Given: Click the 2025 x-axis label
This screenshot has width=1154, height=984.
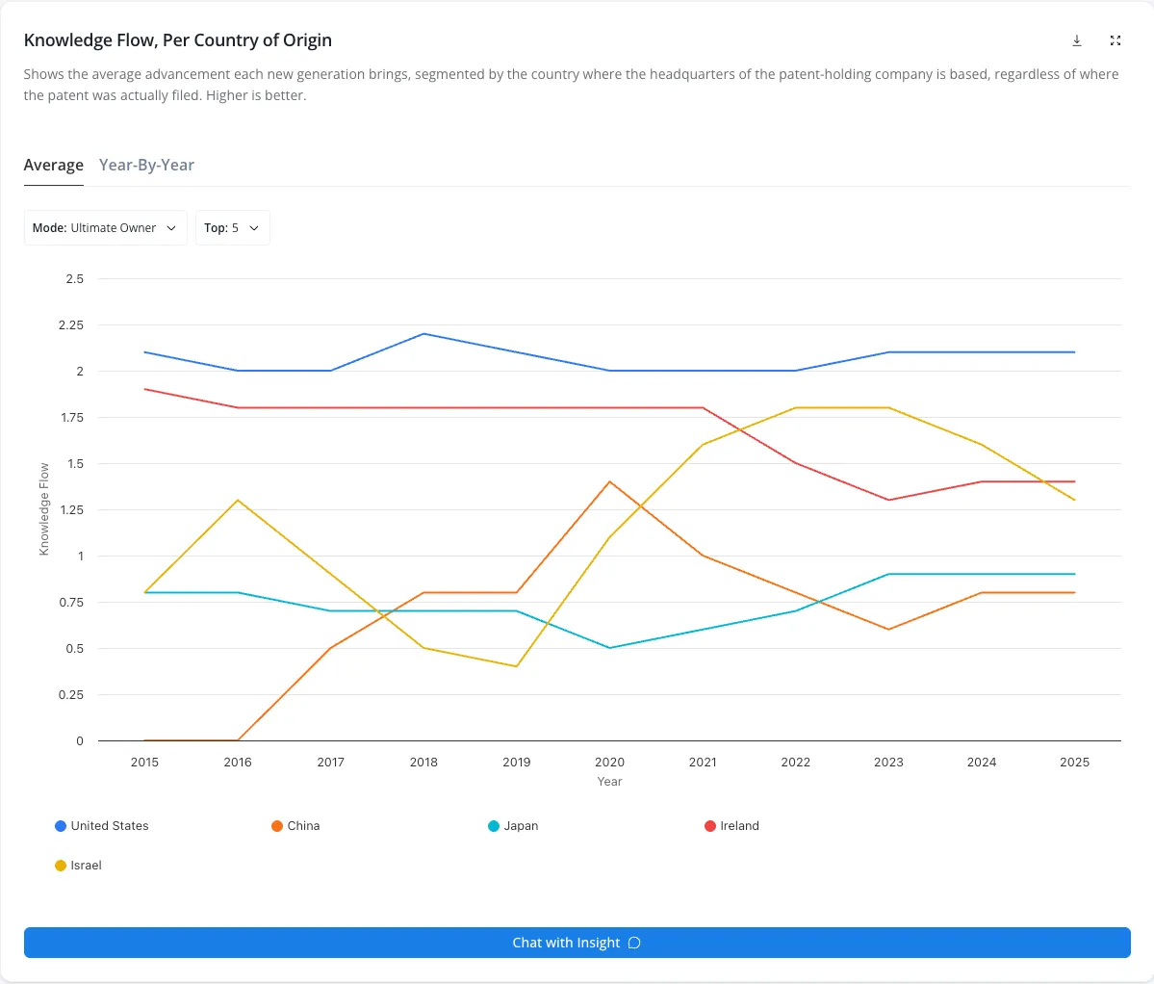Looking at the screenshot, I should pos(1074,763).
